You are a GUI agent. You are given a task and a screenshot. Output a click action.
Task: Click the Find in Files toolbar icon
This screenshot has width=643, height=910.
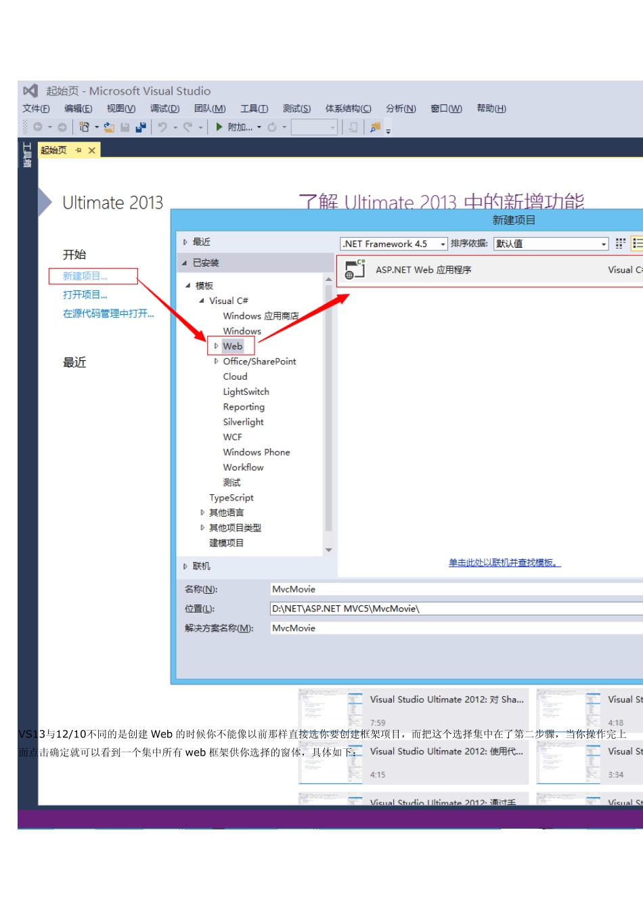pyautogui.click(x=375, y=127)
